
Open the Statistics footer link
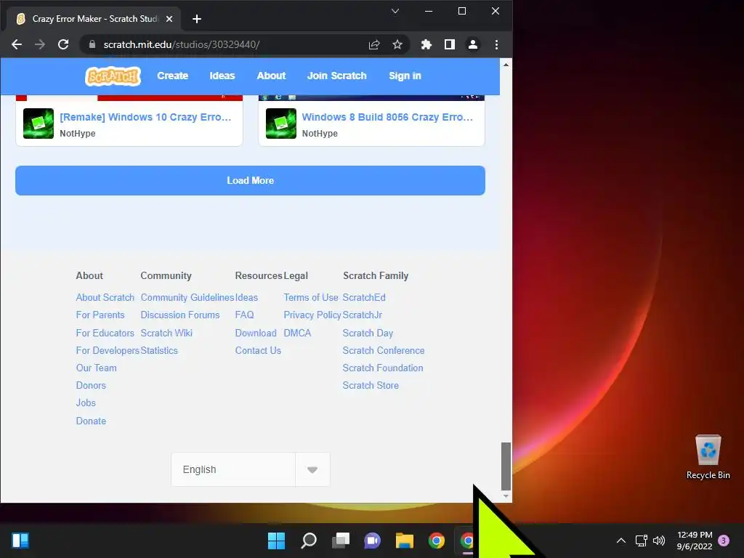[x=159, y=351]
